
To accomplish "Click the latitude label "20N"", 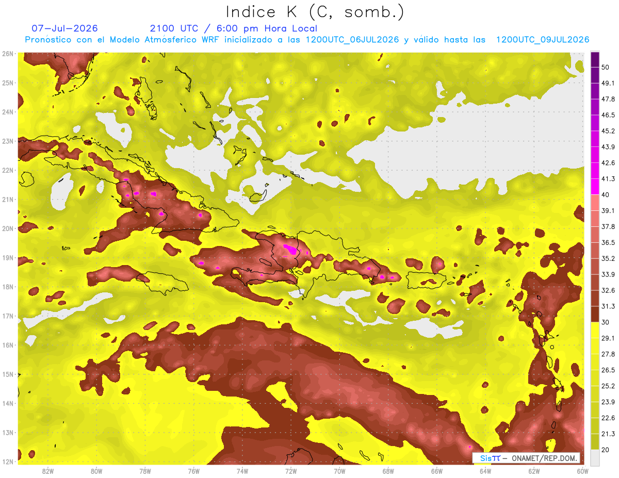I will 8,228.
